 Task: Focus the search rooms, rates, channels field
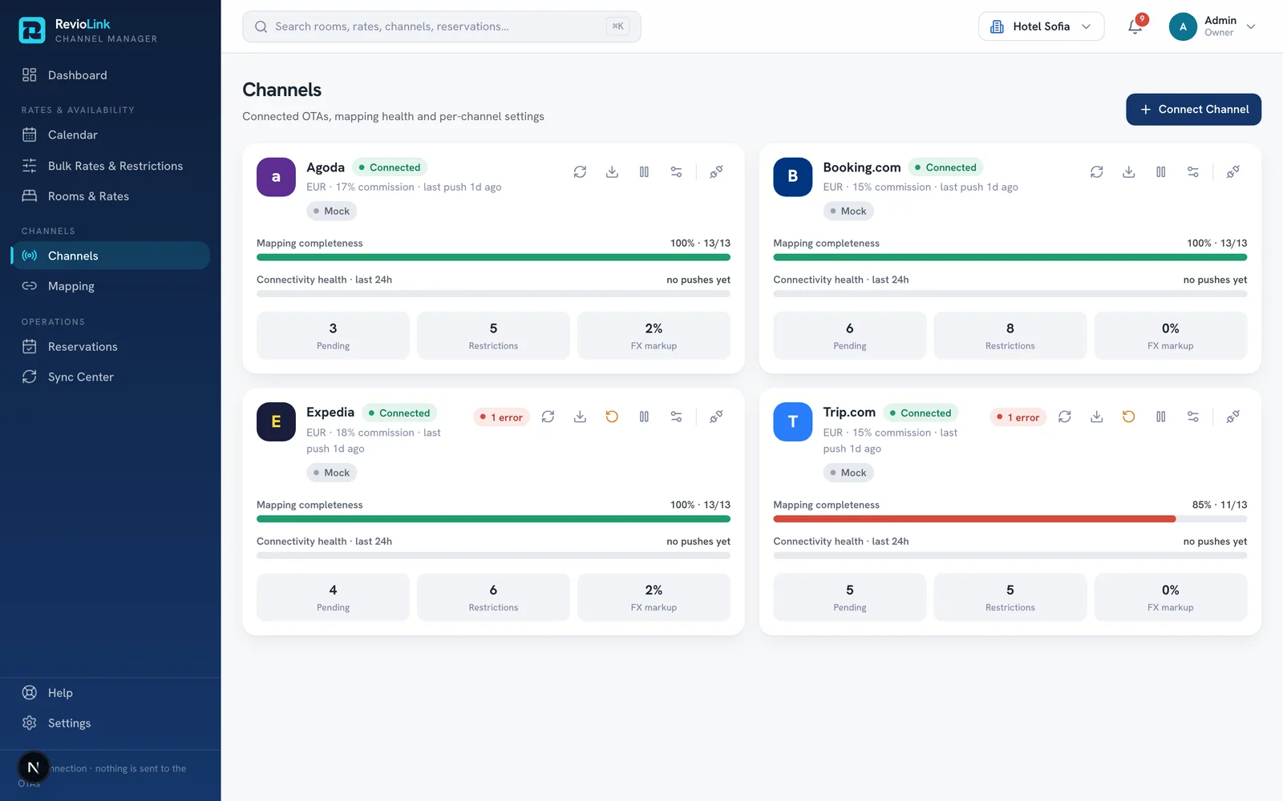click(x=442, y=26)
